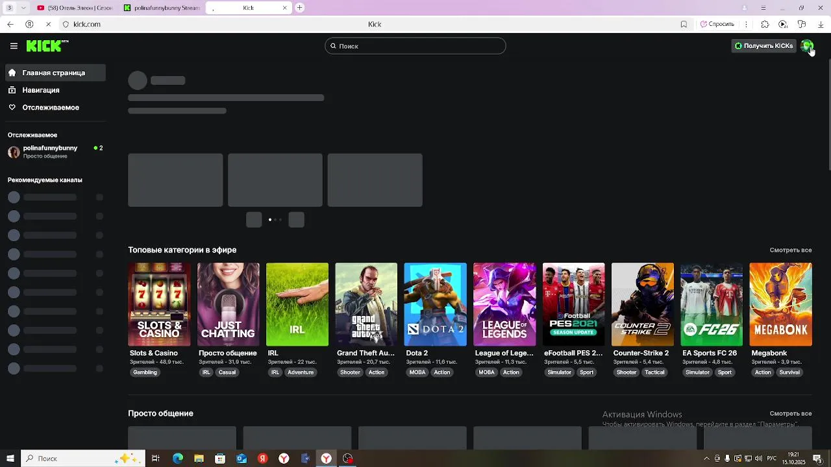
Task: Open the browser downloads arrow icon
Action: tap(821, 24)
